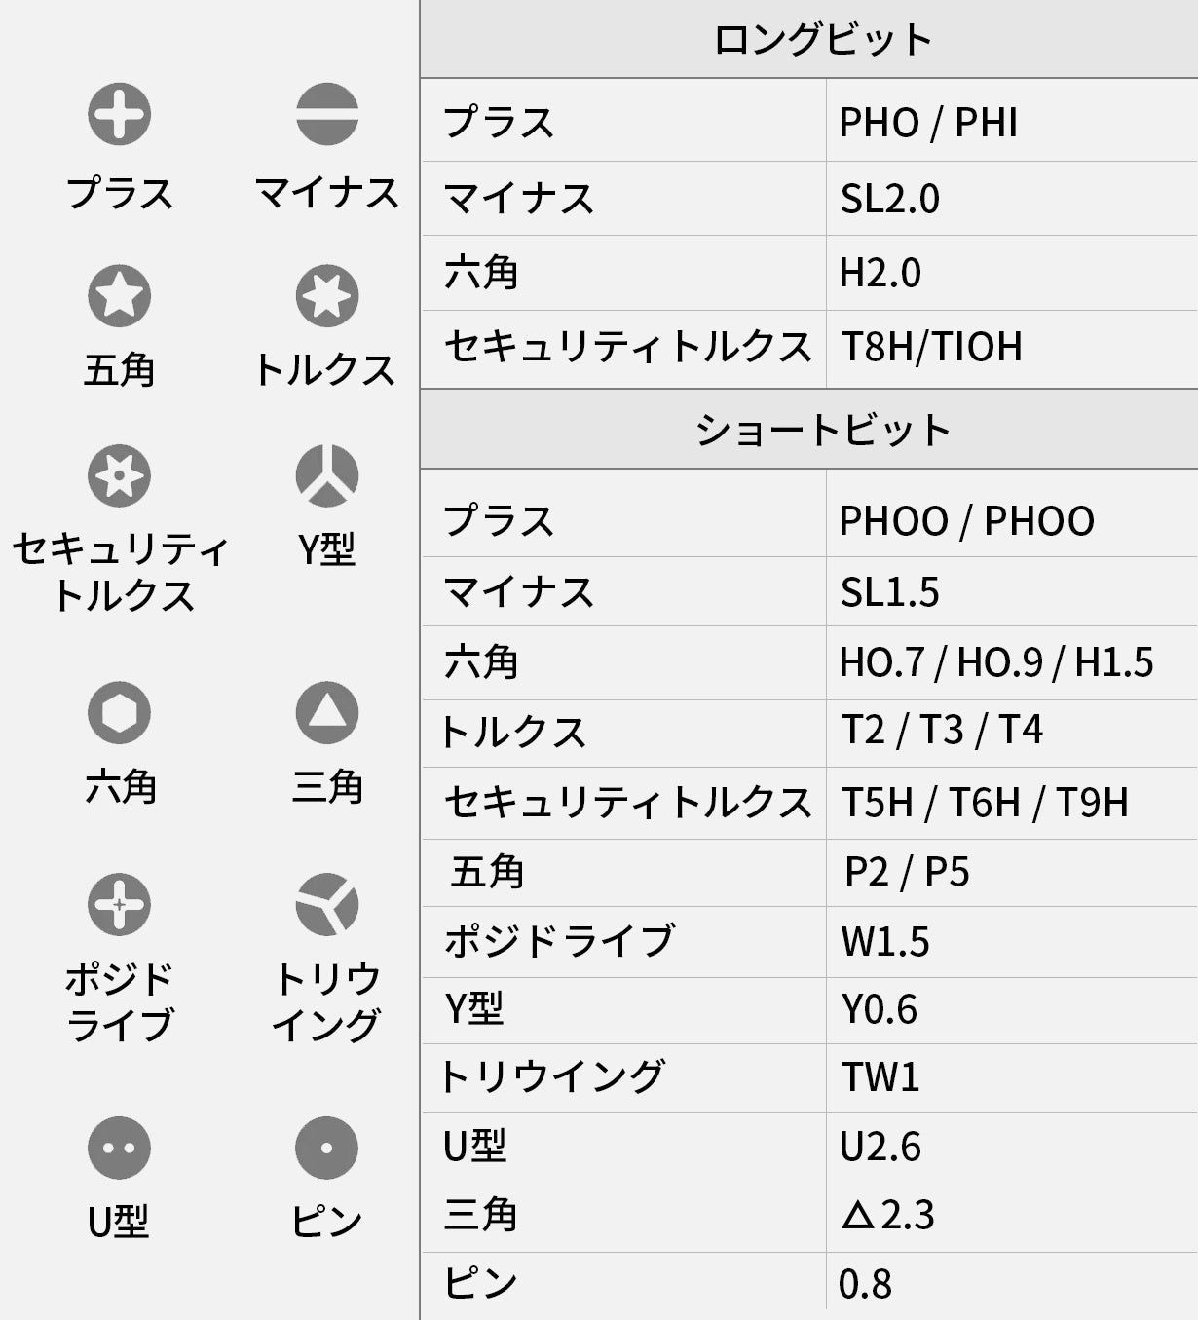This screenshot has height=1320, width=1198.
Task: Click the U型 two-dot screw icon
Action: click(x=119, y=1149)
